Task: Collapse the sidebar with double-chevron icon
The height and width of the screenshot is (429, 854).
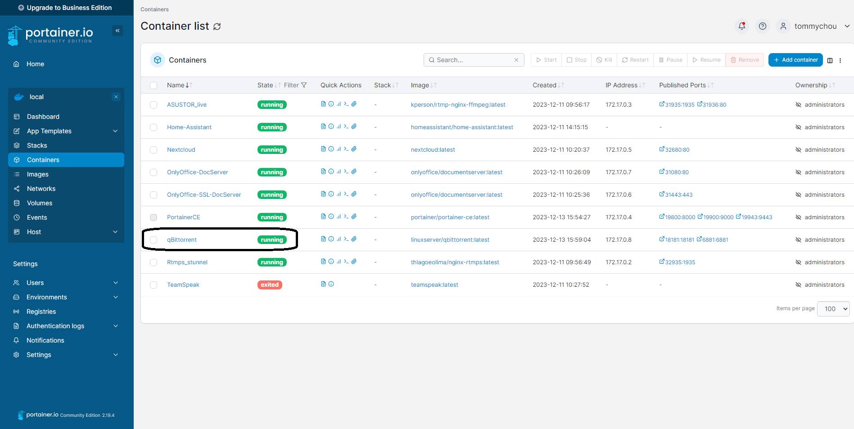Action: [117, 31]
